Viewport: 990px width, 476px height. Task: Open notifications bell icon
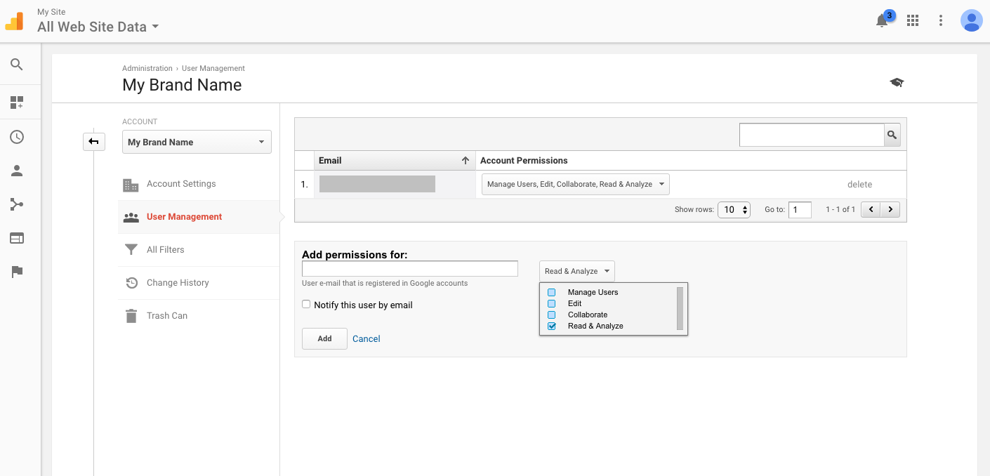[x=882, y=21]
